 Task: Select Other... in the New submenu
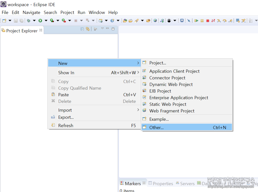tap(187, 127)
